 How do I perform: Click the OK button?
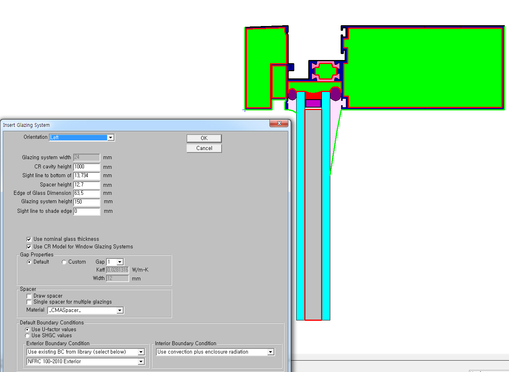point(204,138)
